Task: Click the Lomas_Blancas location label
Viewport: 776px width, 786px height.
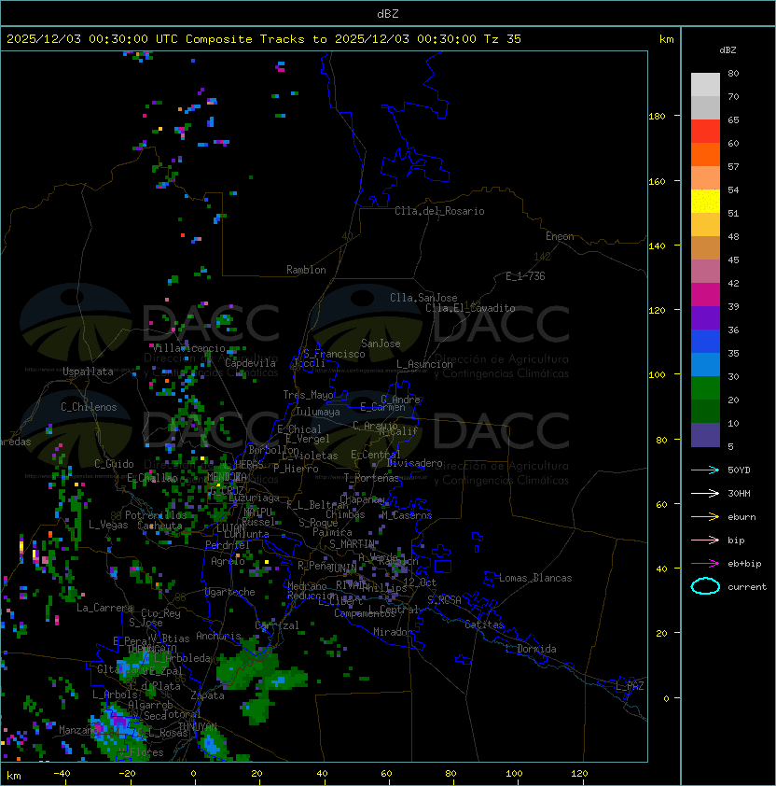Action: pos(535,578)
